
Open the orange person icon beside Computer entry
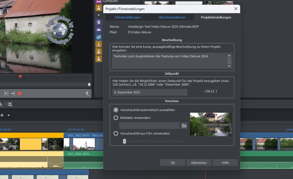click(x=99, y=8)
